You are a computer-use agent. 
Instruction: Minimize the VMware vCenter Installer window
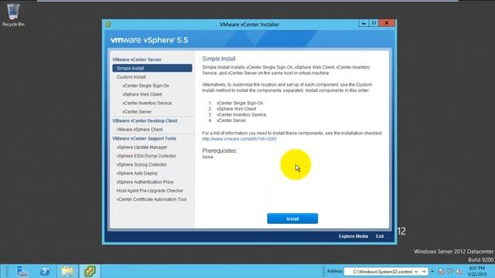pyautogui.click(x=364, y=23)
